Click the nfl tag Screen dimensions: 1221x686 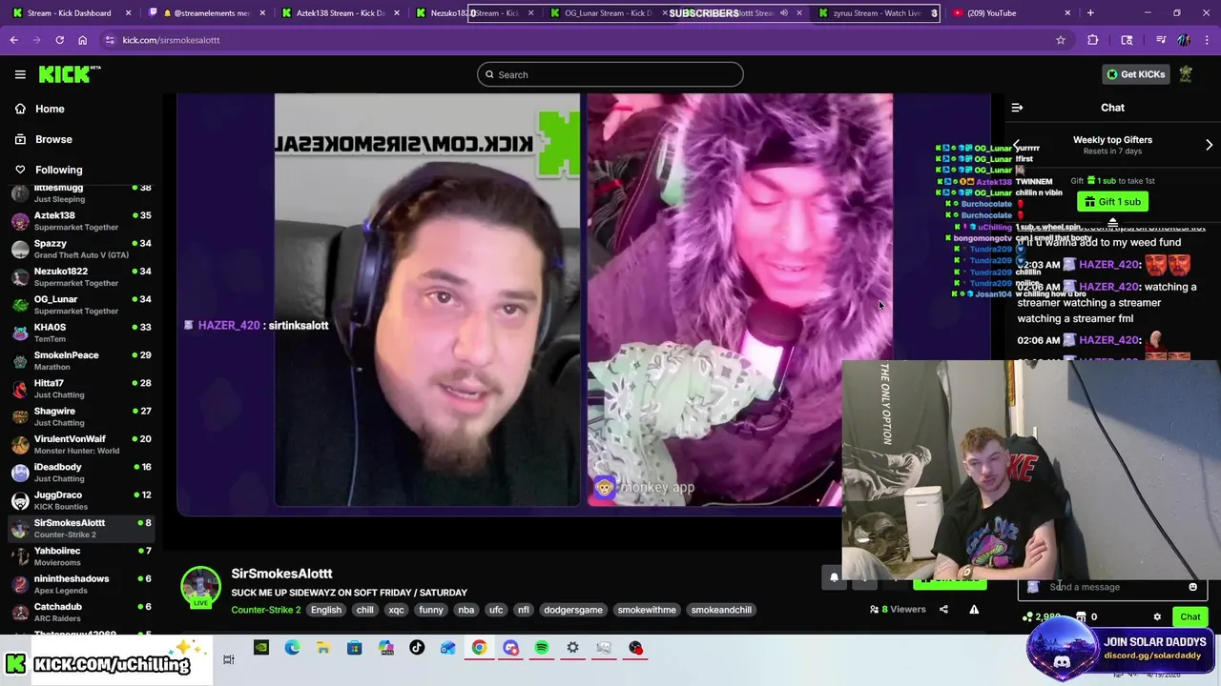[x=523, y=610]
